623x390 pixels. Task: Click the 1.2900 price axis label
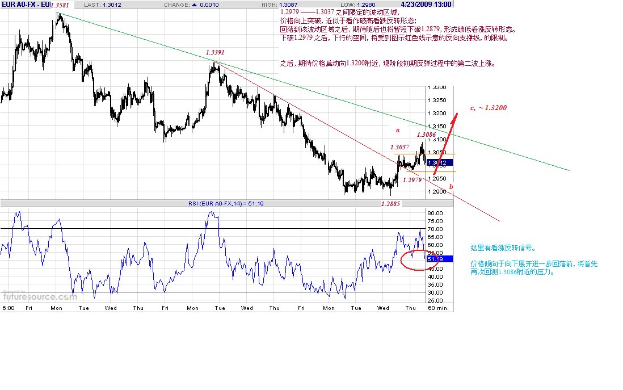(x=437, y=192)
